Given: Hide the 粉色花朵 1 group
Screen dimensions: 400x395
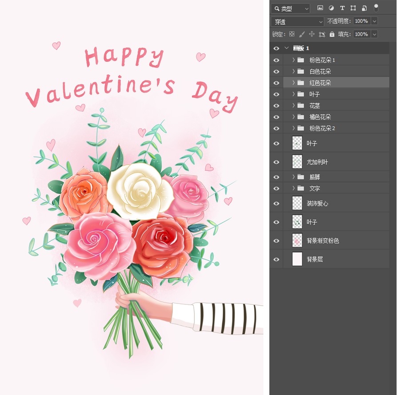Looking at the screenshot, I should [276, 60].
